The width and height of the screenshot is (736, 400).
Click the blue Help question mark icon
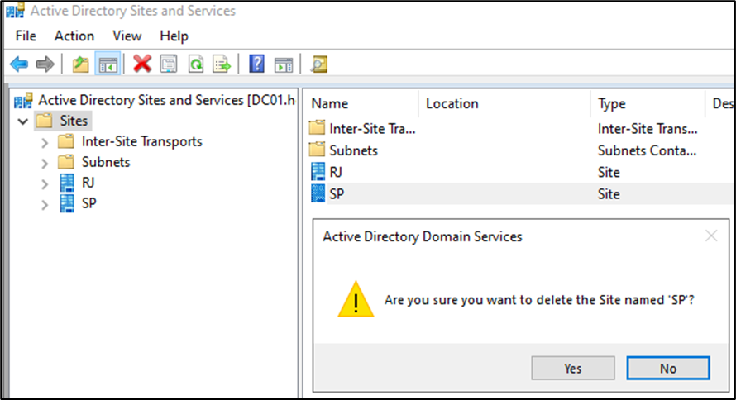coord(256,64)
